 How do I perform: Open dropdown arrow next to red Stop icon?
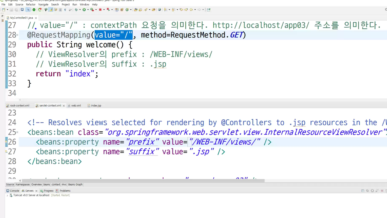coord(104,10)
